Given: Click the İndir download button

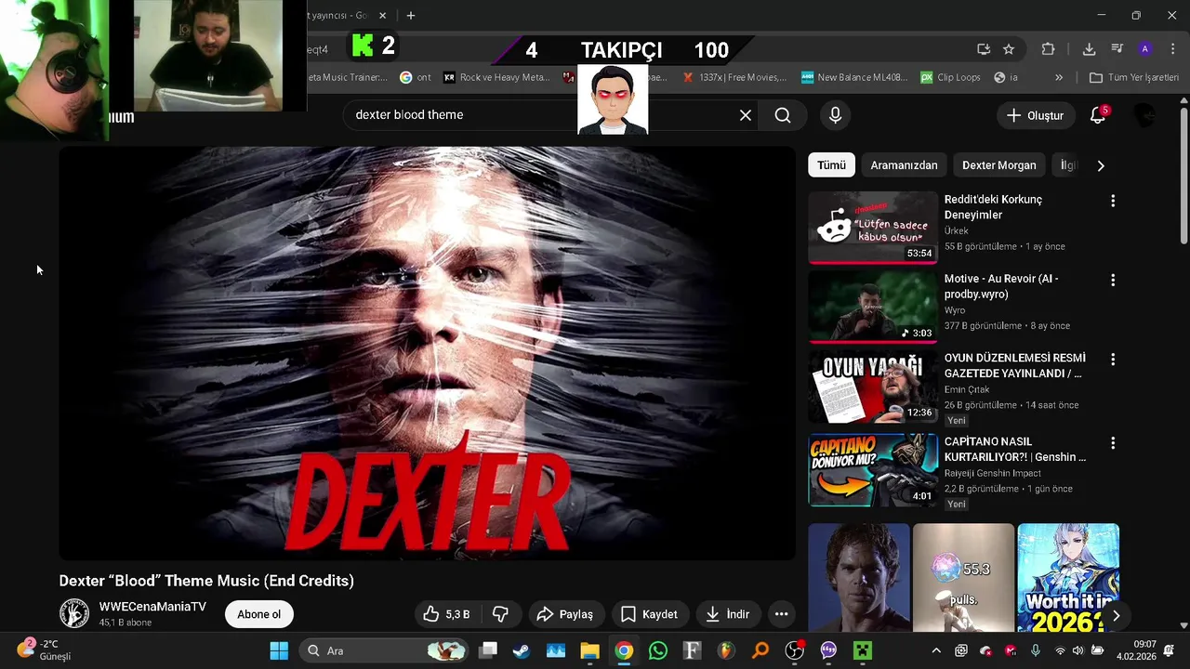Looking at the screenshot, I should tap(728, 614).
